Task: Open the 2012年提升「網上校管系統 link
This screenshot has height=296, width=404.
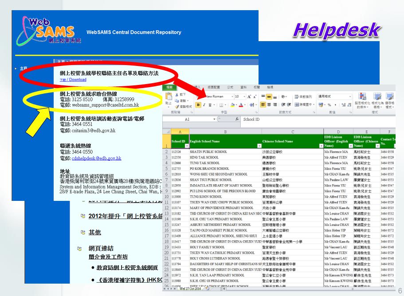Action: coord(125,216)
